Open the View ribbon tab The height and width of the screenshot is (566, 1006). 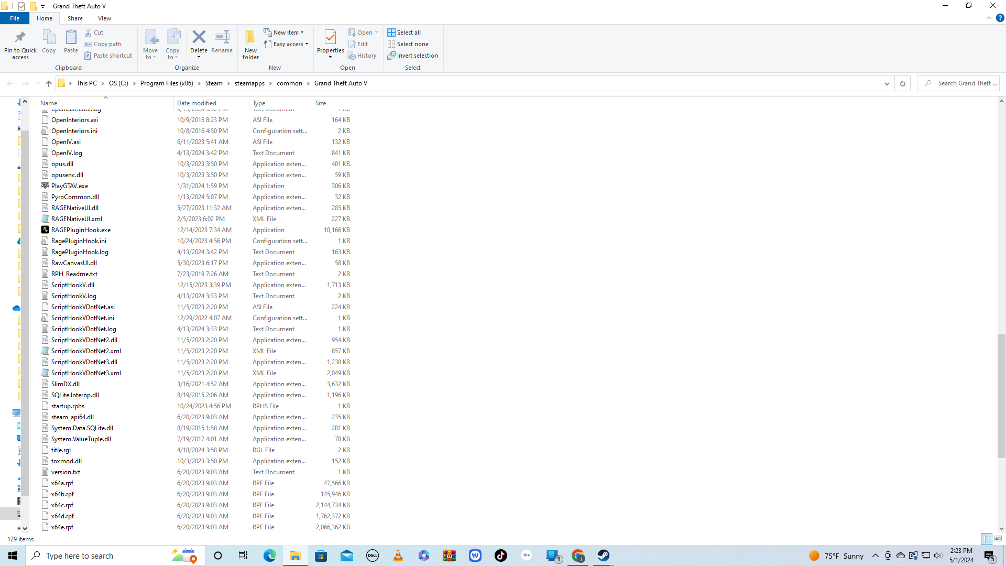(104, 18)
